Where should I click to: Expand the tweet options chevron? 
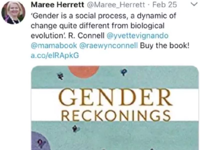(193, 4)
